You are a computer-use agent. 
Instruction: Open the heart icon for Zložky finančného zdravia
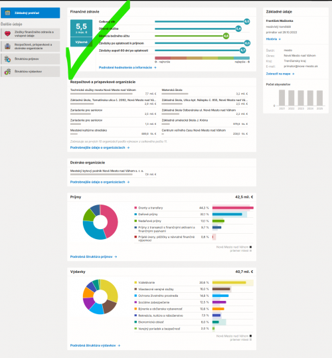(7, 34)
